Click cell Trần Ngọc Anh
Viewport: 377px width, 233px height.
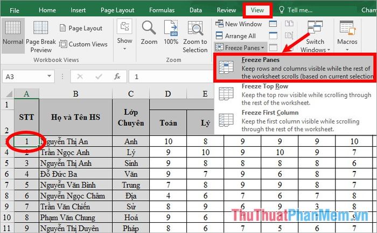pyautogui.click(x=75, y=152)
